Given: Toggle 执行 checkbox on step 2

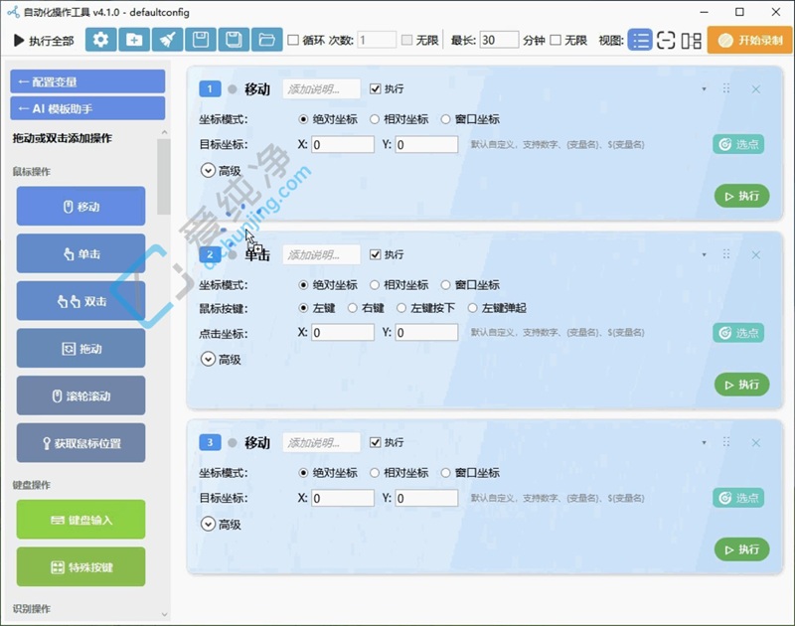Looking at the screenshot, I should pyautogui.click(x=376, y=254).
